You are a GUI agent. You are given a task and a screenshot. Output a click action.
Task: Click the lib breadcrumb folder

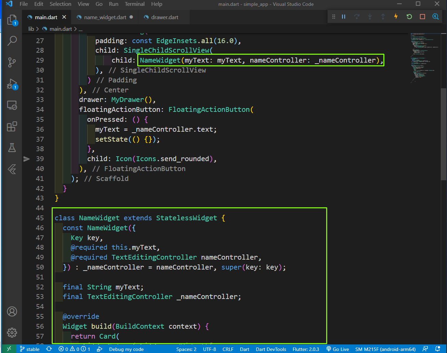pos(31,29)
